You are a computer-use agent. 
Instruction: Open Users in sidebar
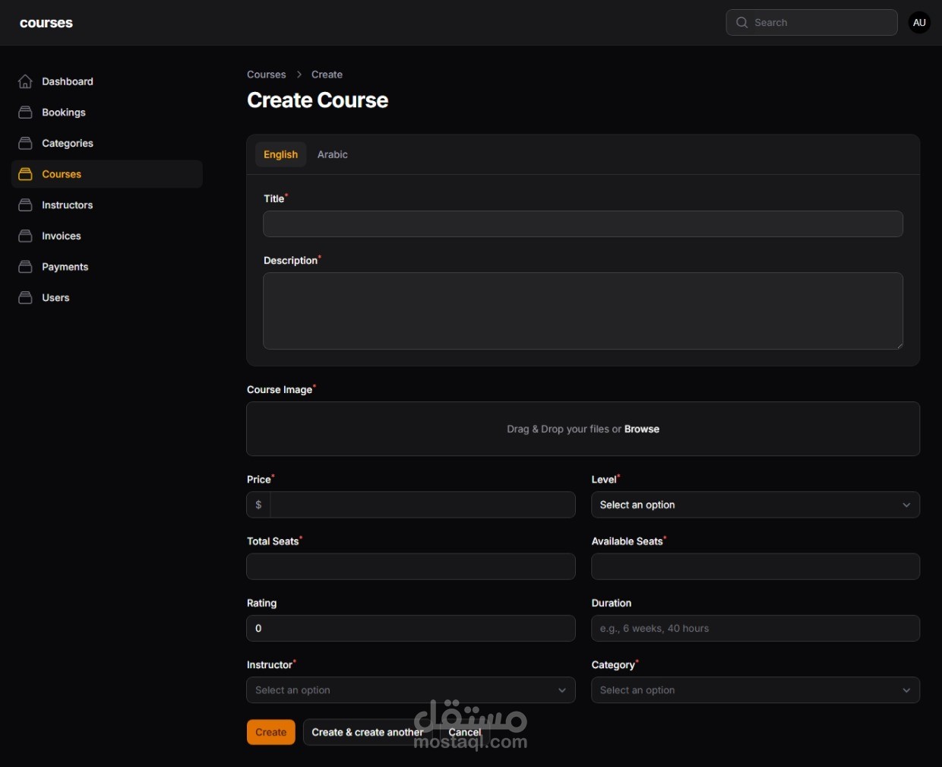click(107, 298)
